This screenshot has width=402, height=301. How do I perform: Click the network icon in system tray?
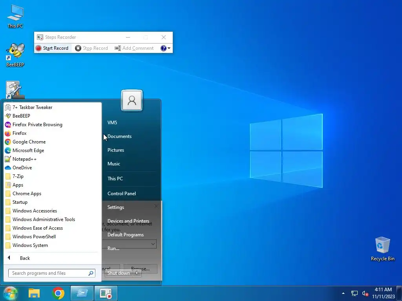(354, 293)
